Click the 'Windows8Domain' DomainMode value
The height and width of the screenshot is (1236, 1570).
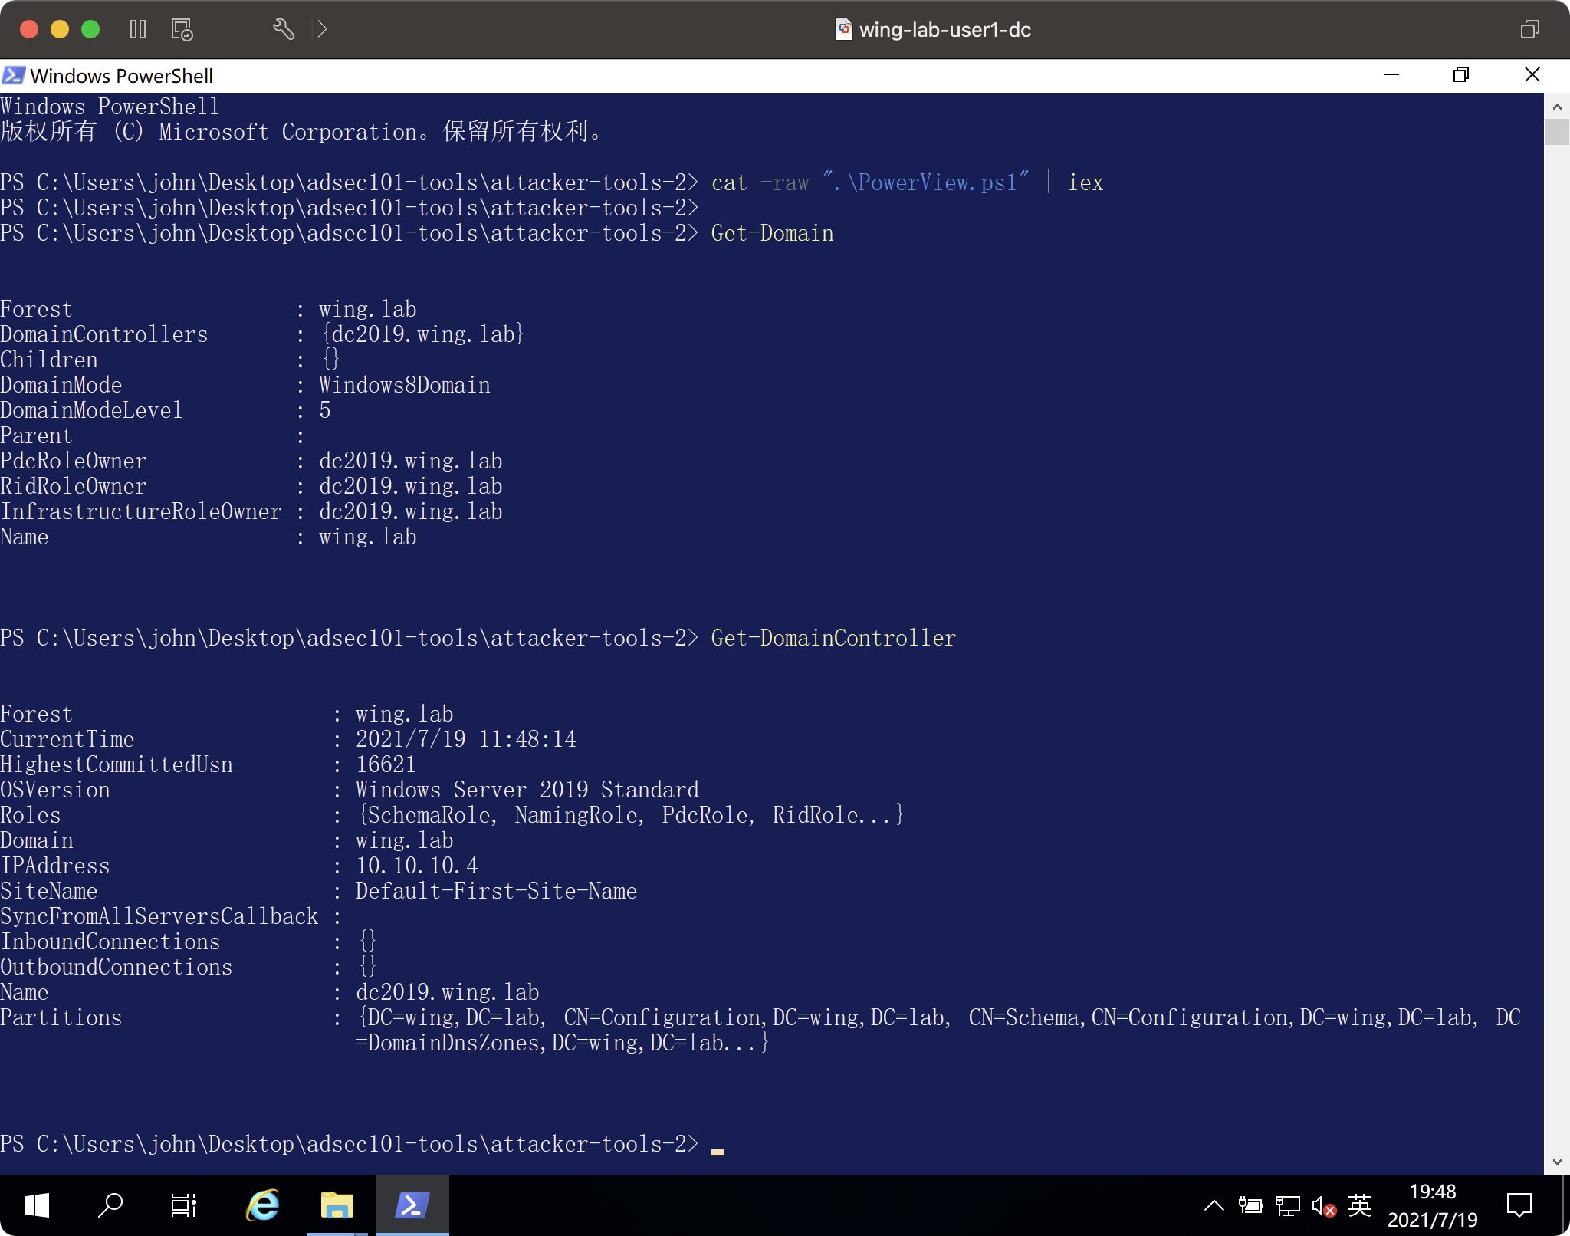click(404, 385)
